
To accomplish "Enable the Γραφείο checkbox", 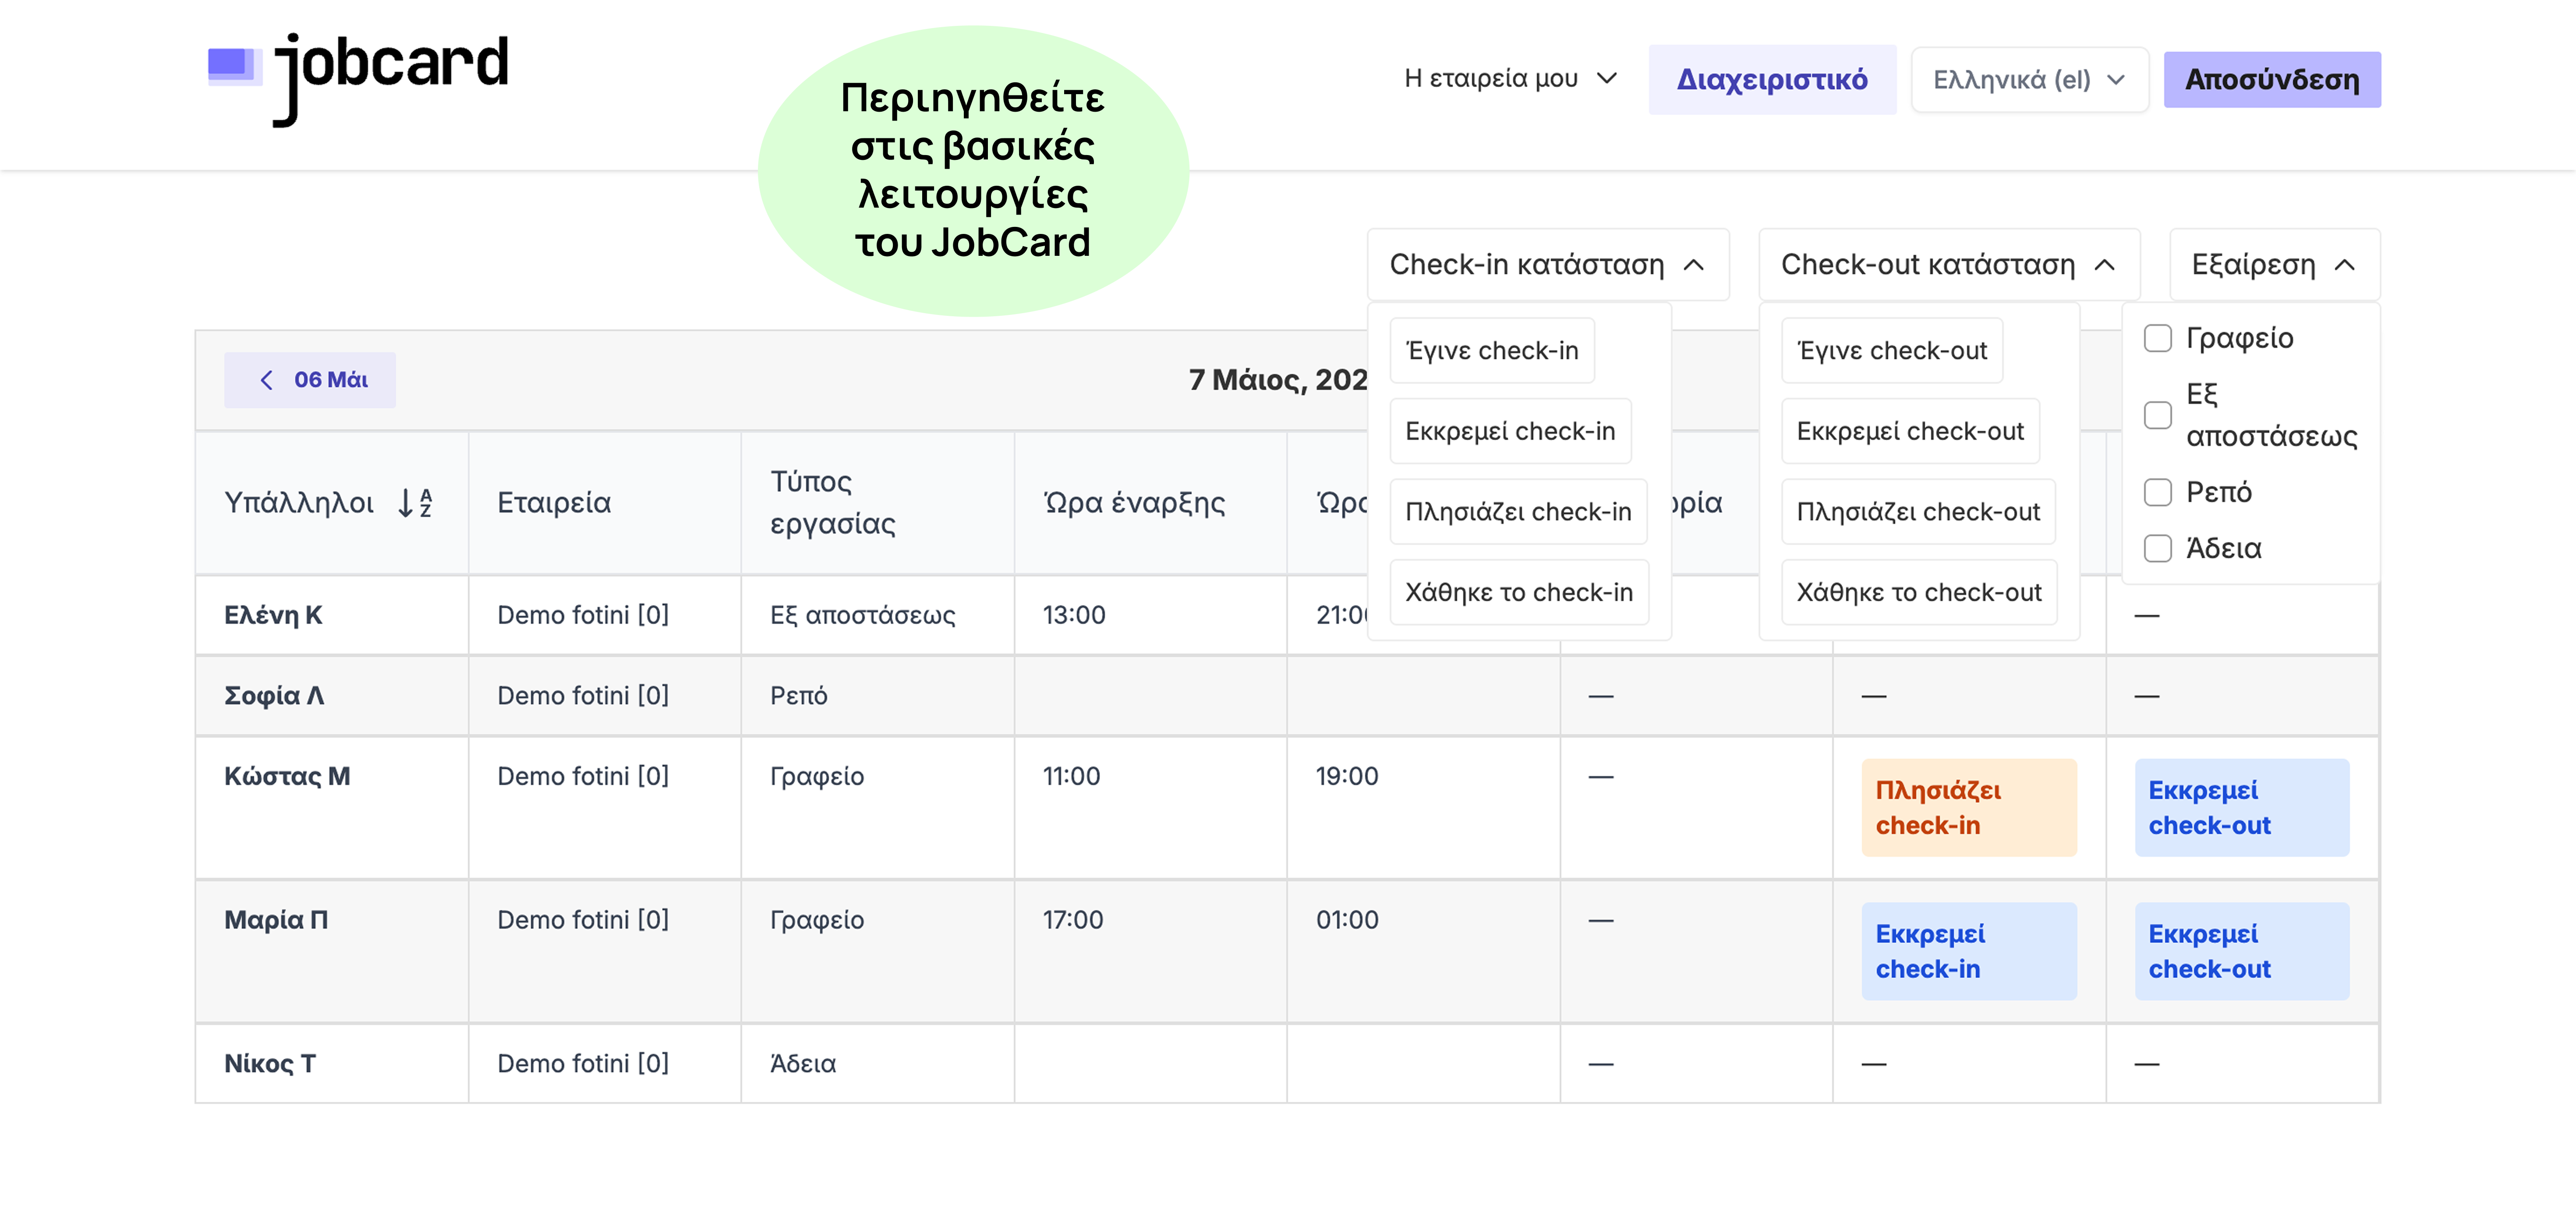I will point(2157,338).
